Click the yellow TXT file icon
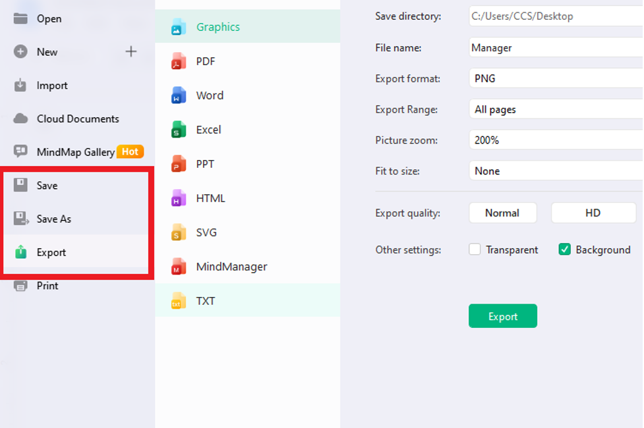644x428 pixels. [178, 301]
